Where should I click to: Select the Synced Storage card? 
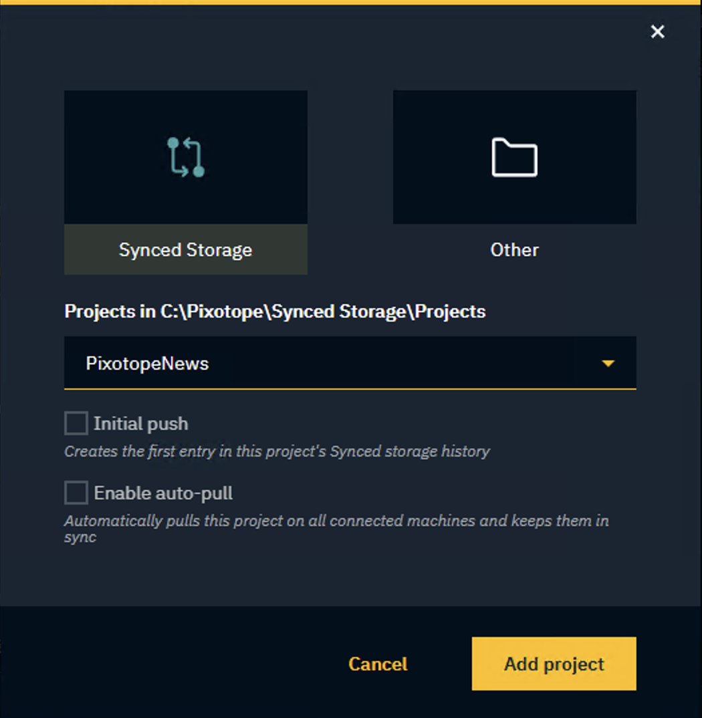pyautogui.click(x=185, y=181)
